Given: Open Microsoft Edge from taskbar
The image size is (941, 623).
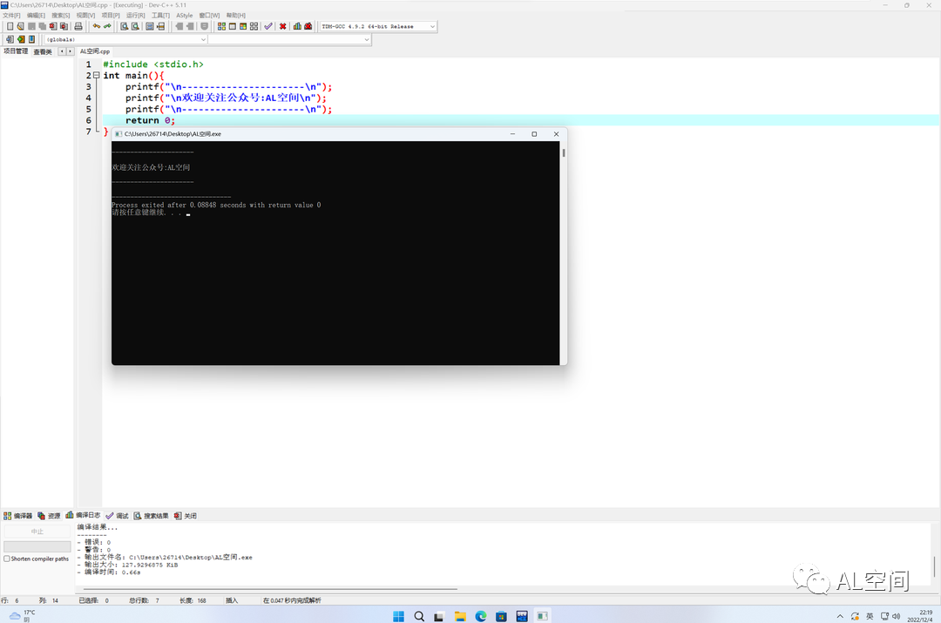Looking at the screenshot, I should [x=480, y=616].
